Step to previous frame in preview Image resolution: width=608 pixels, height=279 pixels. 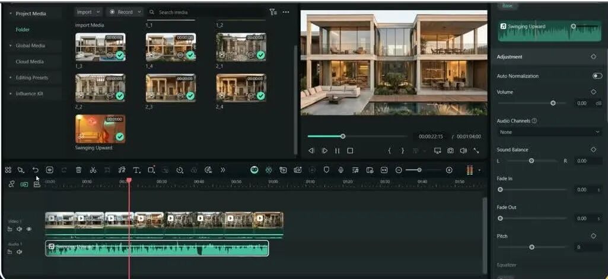311,150
